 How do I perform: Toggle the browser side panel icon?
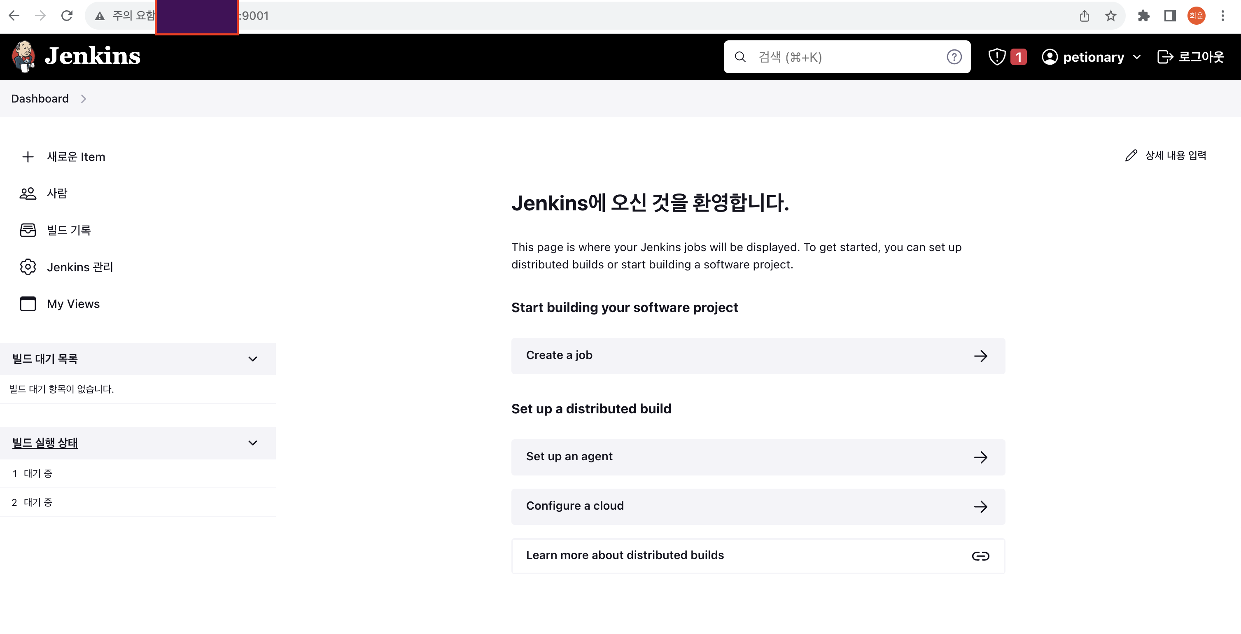(1170, 16)
